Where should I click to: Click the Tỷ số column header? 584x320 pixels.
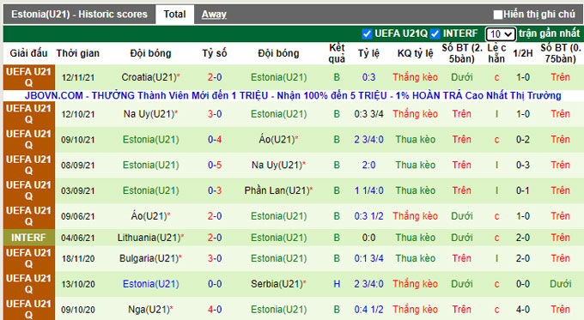[x=215, y=53]
